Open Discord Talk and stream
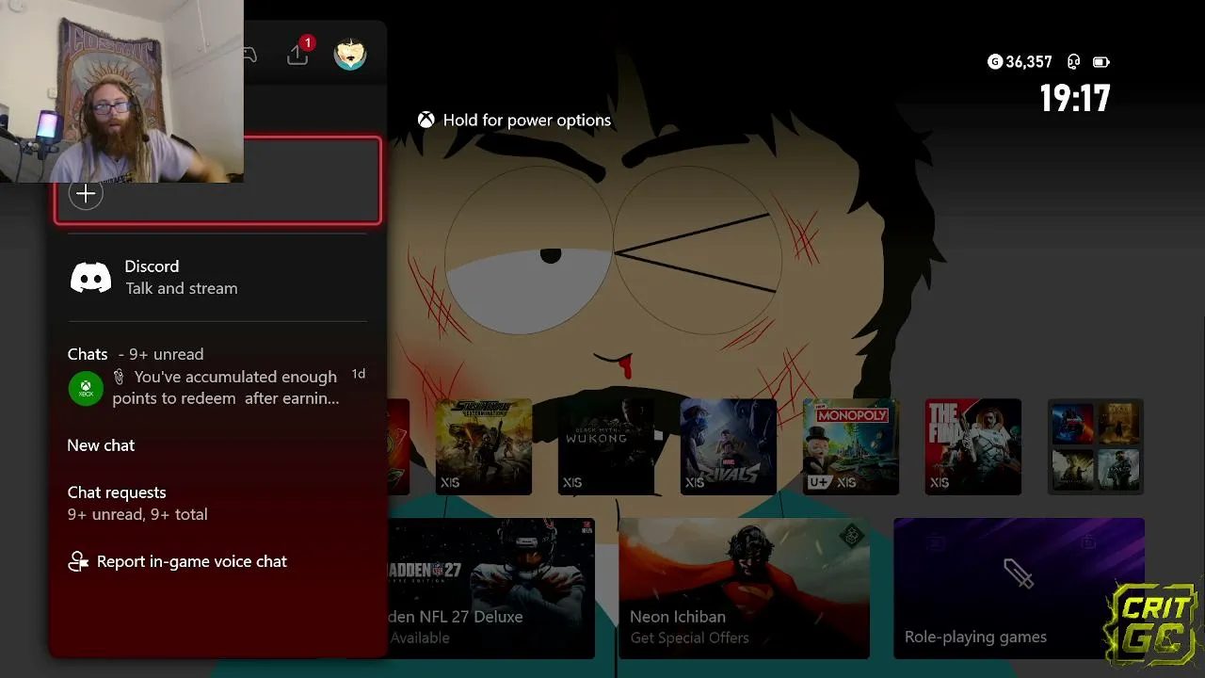The width and height of the screenshot is (1205, 678). [217, 277]
